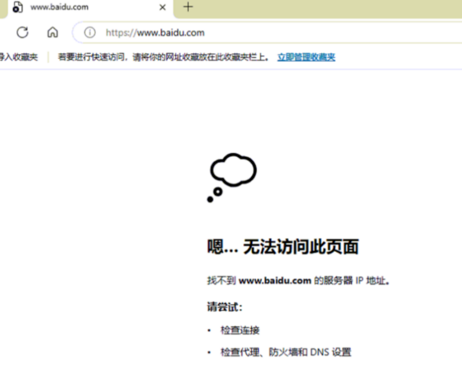Focus the address bar showing https://www.baidu.com
The width and height of the screenshot is (462, 365).
[235, 33]
